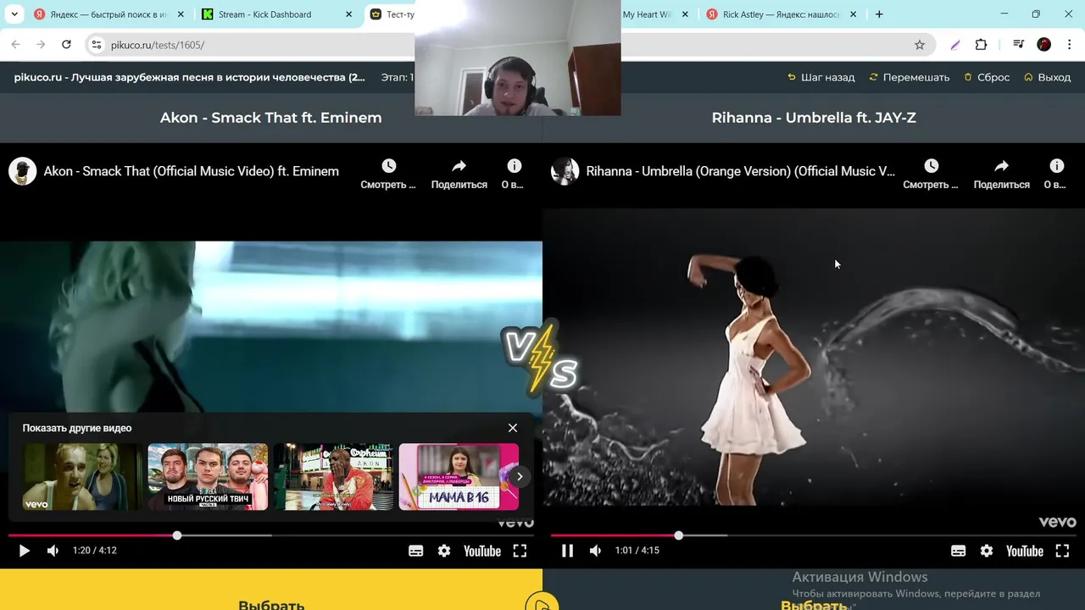Open a new browser tab
Screen dimensions: 1085x610
(879, 14)
